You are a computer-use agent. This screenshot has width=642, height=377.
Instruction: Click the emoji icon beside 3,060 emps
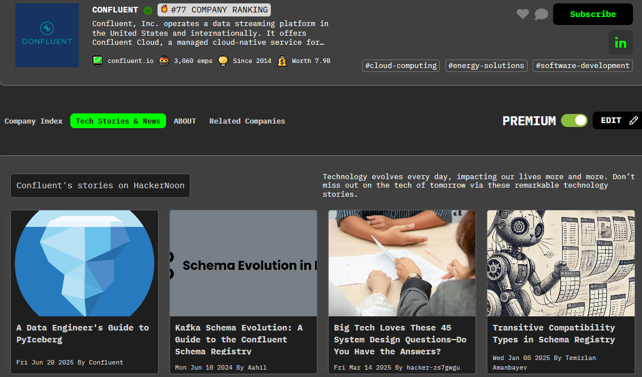point(164,60)
